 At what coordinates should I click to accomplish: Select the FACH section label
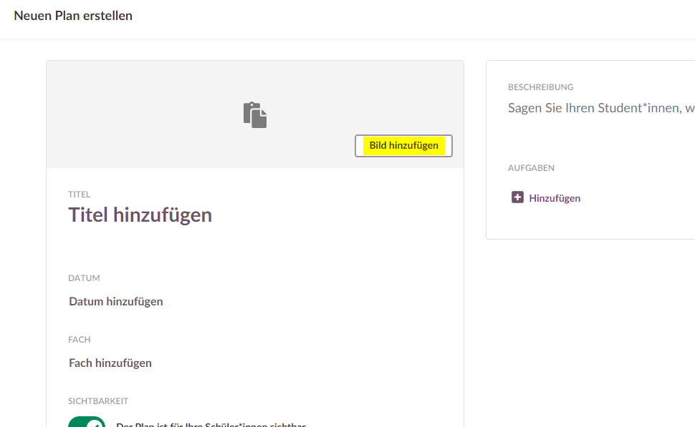80,340
